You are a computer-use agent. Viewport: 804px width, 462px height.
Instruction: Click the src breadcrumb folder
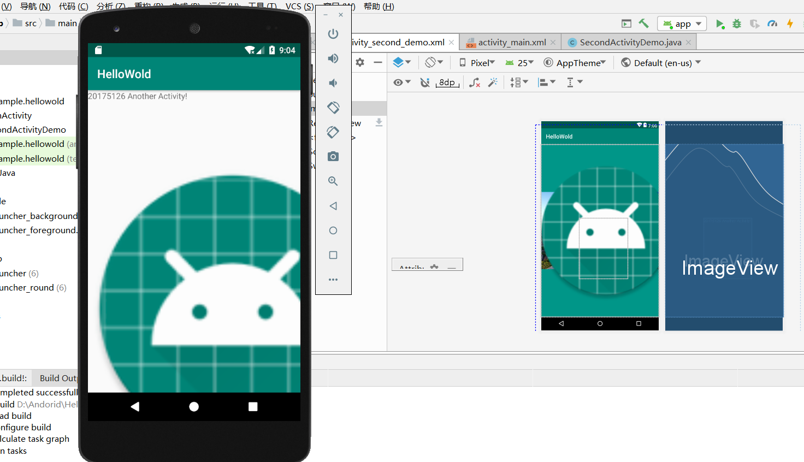click(x=25, y=23)
